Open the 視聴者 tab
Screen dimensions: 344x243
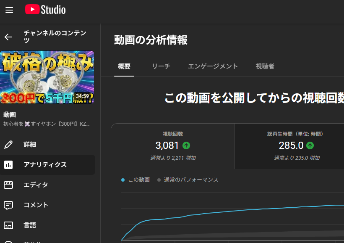click(265, 66)
